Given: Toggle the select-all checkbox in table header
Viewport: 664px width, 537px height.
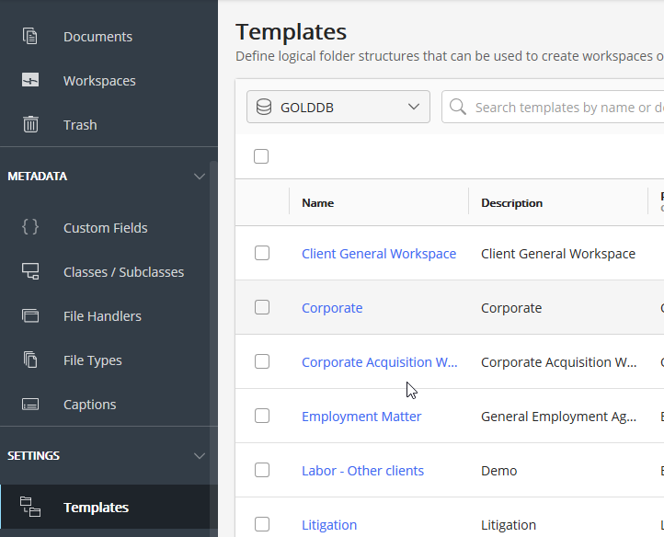Looking at the screenshot, I should point(261,156).
